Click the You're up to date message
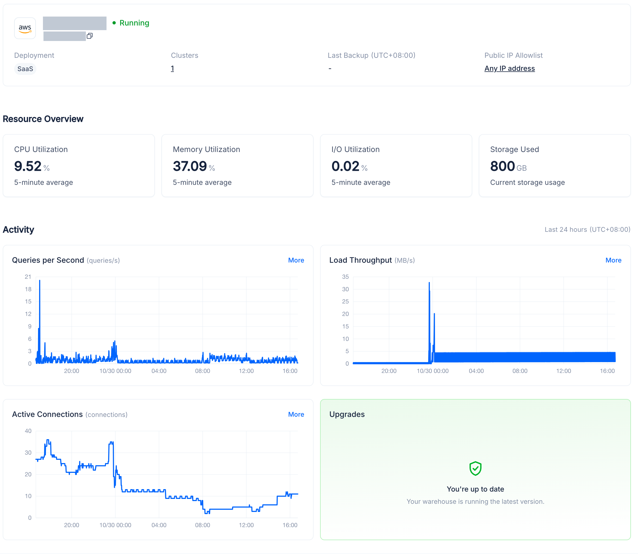The width and height of the screenshot is (638, 554). (475, 489)
